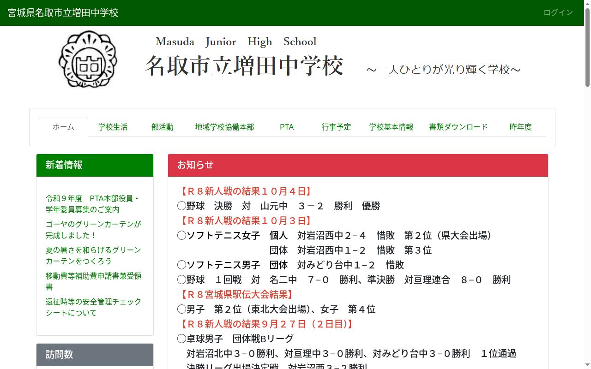This screenshot has width=591, height=369.
Task: Open the 地域学校協働本部 tab
Action: pyautogui.click(x=224, y=127)
